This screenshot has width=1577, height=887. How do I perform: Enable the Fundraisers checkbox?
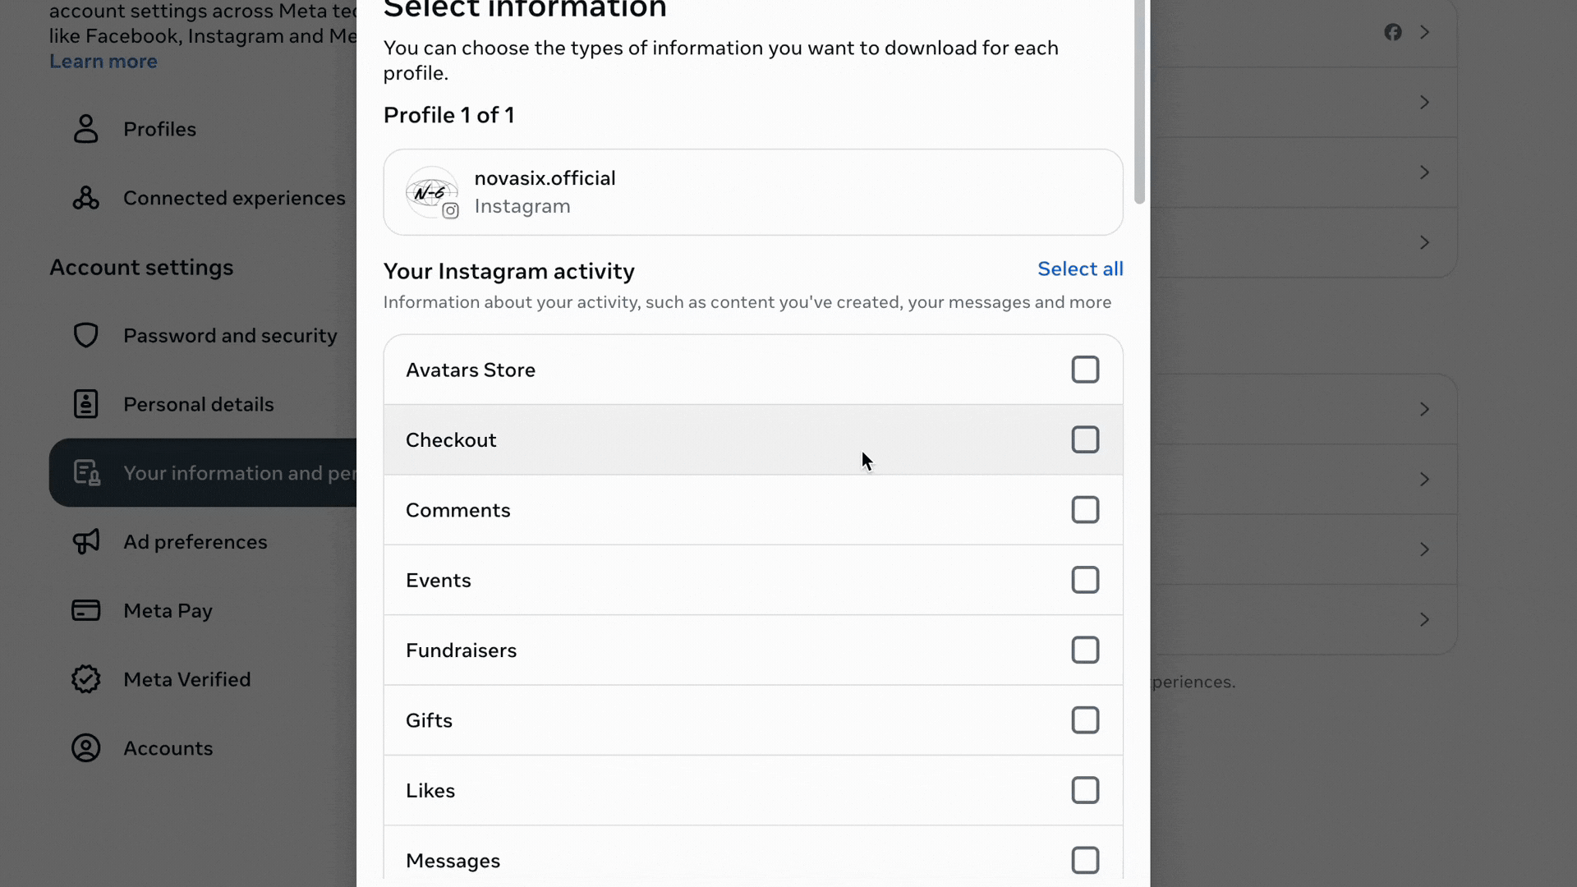(1085, 650)
